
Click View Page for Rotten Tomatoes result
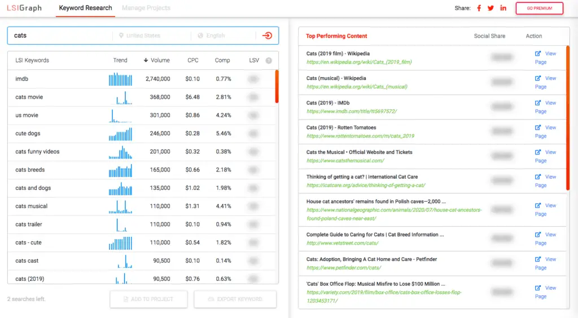click(x=546, y=131)
